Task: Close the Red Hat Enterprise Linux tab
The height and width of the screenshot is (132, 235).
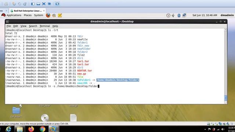Action: [x=44, y=11]
